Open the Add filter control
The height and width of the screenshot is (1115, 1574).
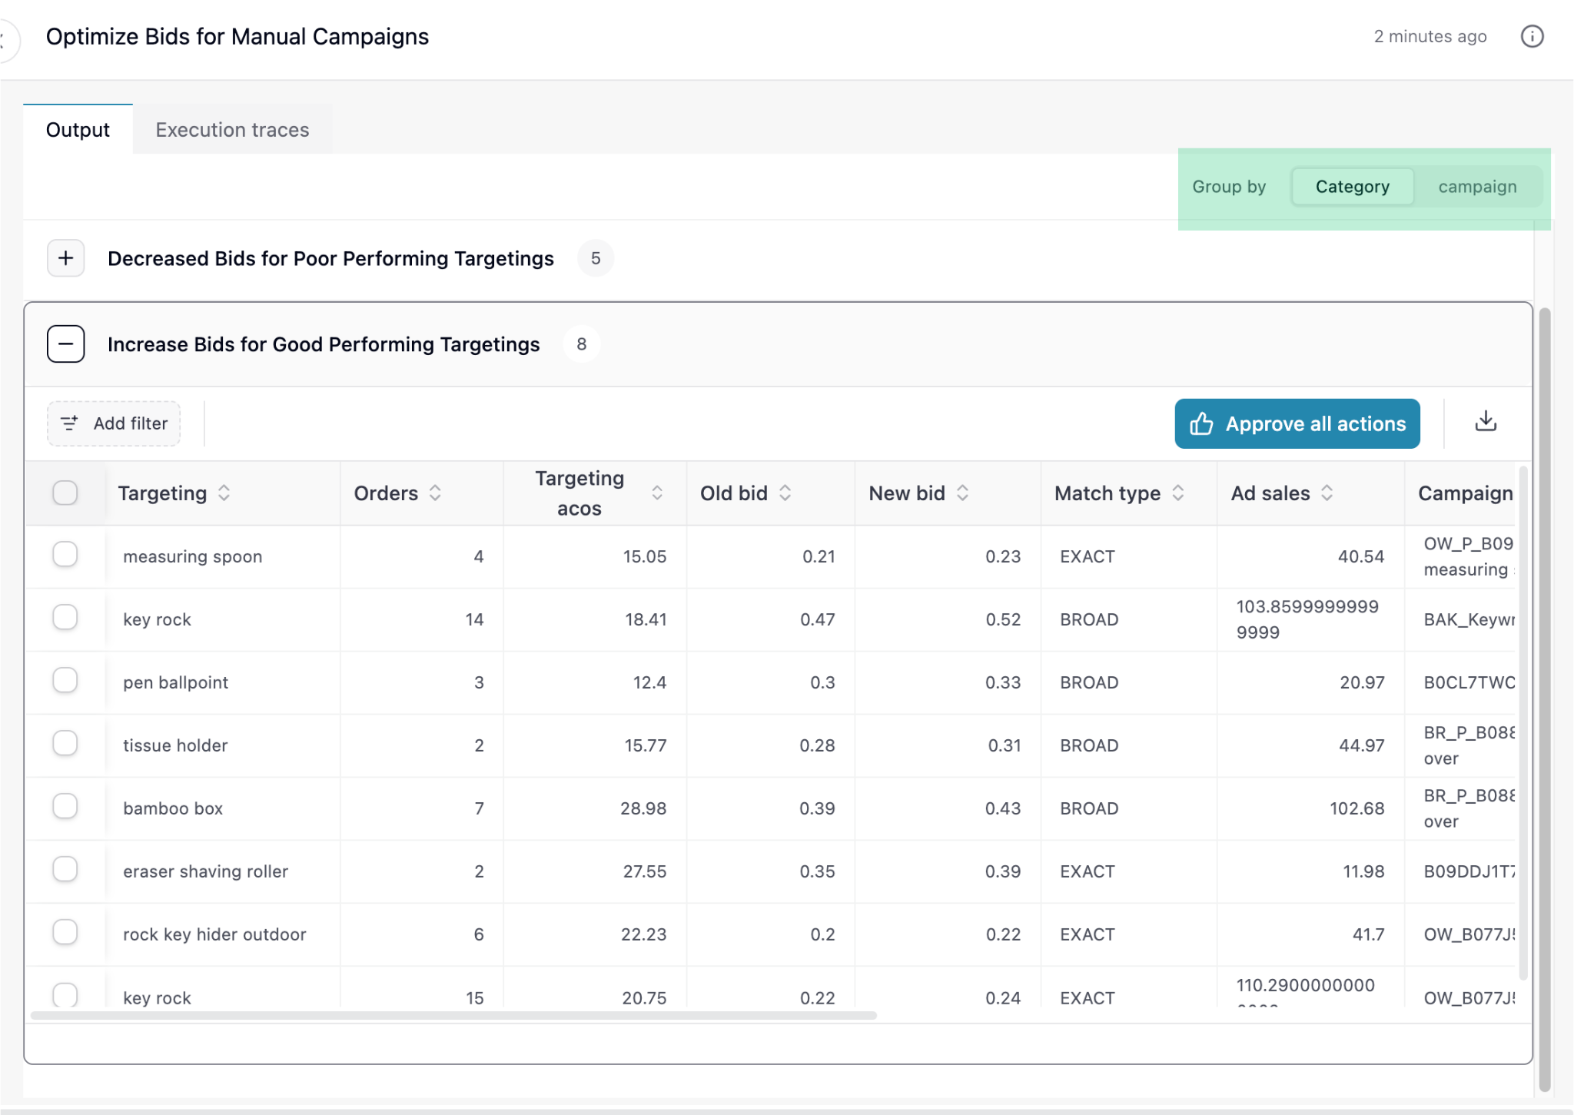coord(114,423)
